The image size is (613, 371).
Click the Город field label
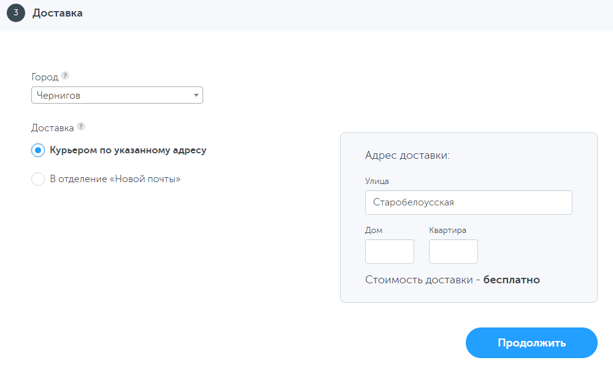(45, 77)
